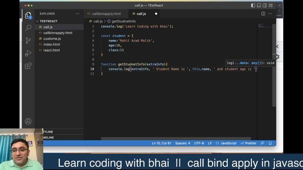Image resolution: width=303 pixels, height=170 pixels.
Task: Click the editor horizontal scrollbar
Action: tap(176, 138)
